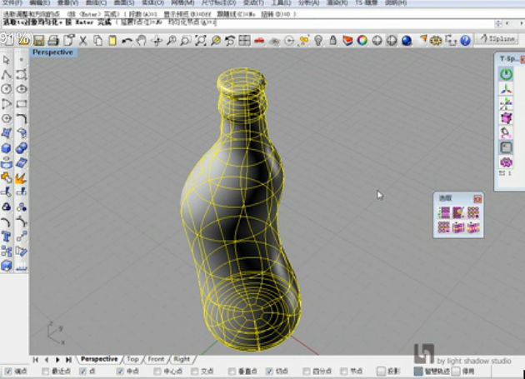Open the 曲面(S) menu

(123, 3)
